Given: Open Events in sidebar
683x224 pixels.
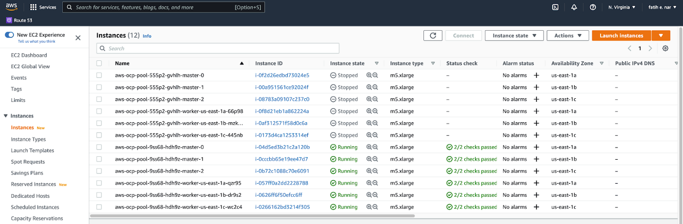Looking at the screenshot, I should [x=19, y=77].
